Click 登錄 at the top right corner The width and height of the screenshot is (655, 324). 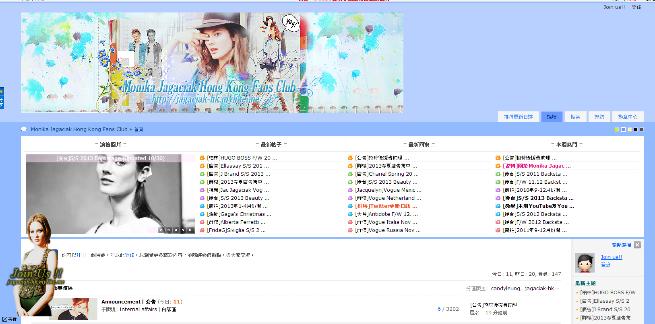point(636,7)
